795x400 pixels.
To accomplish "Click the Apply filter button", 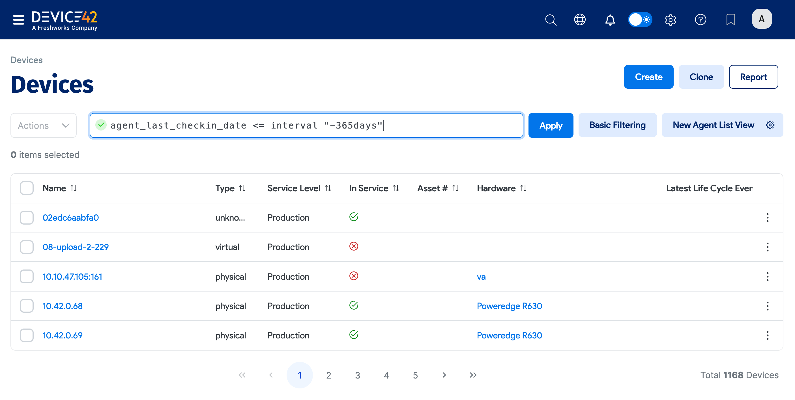I will [551, 125].
